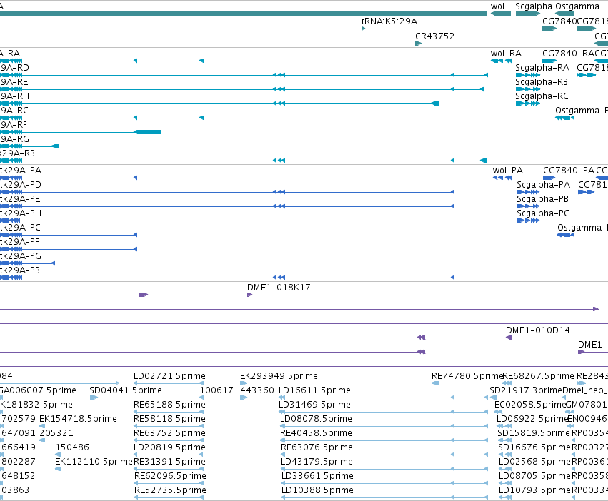Select the Scgalpha gene label

coord(532,6)
